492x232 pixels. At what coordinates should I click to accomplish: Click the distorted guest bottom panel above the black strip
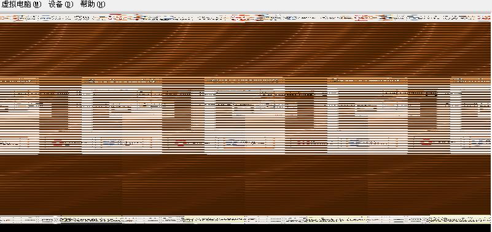(245, 220)
